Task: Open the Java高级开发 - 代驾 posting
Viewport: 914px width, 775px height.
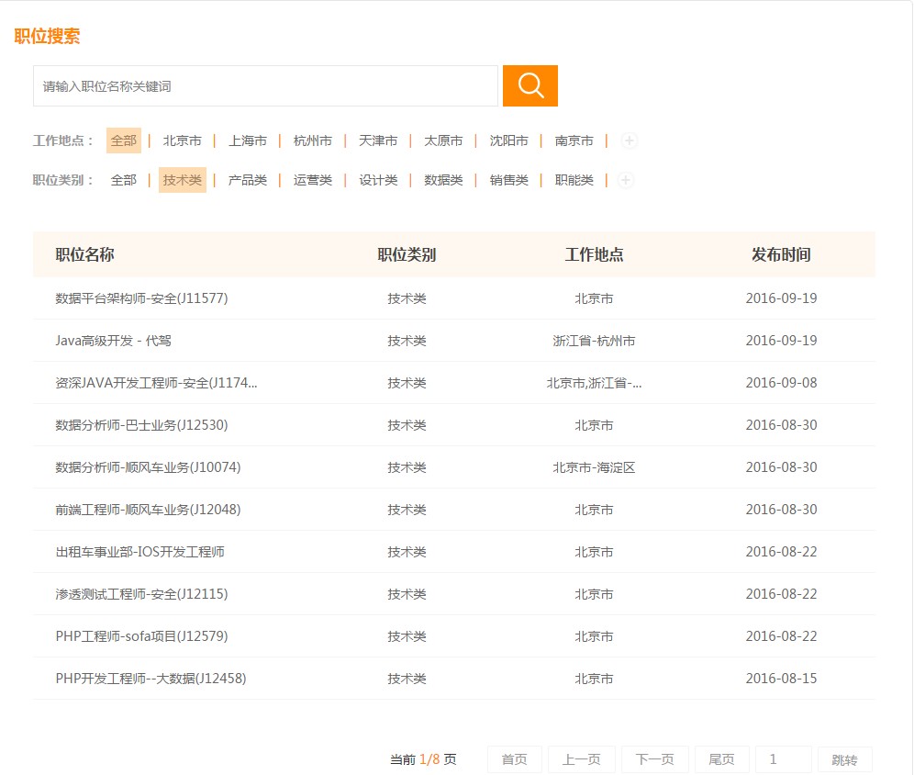Action: coord(113,341)
